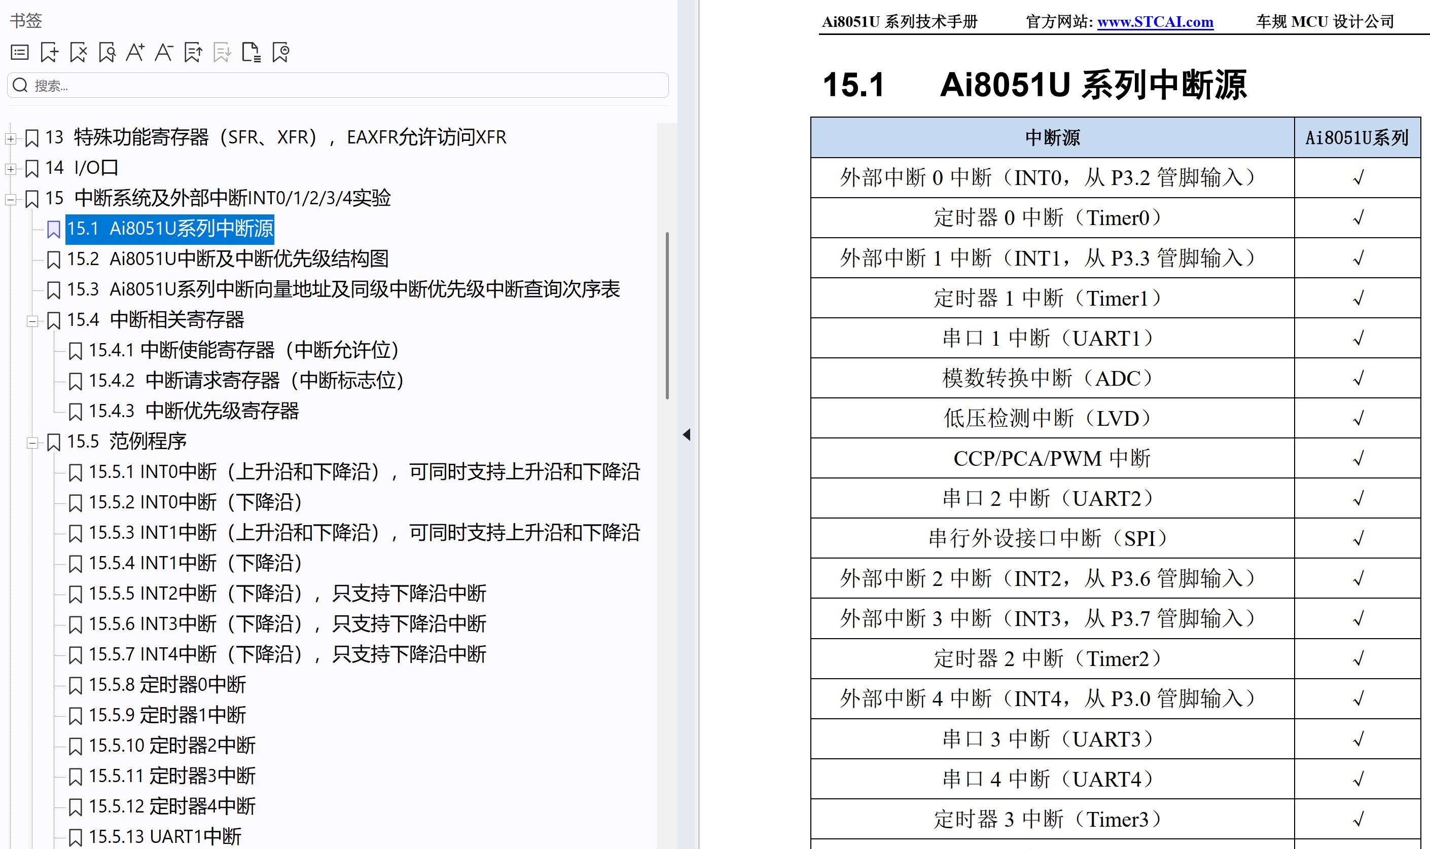
Task: Click bookmark icon beside 13 特殊功能寄存器
Action: point(32,138)
